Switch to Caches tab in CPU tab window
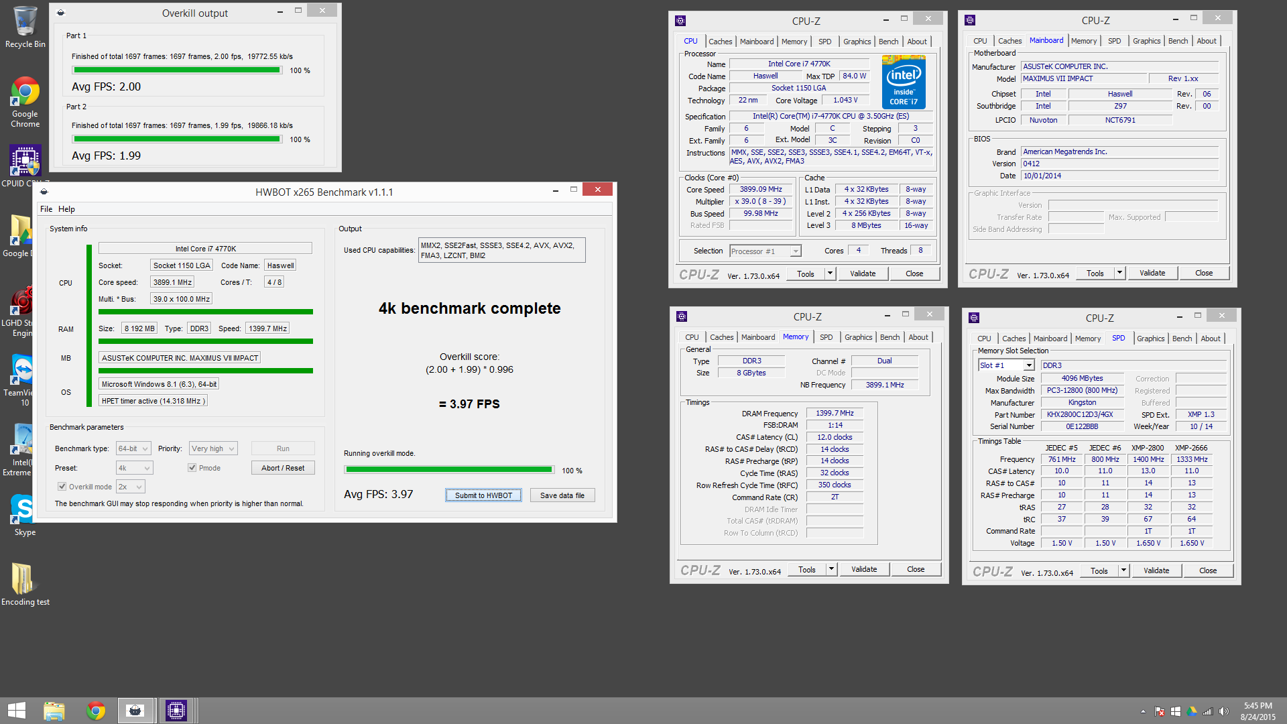The image size is (1287, 724). point(720,42)
